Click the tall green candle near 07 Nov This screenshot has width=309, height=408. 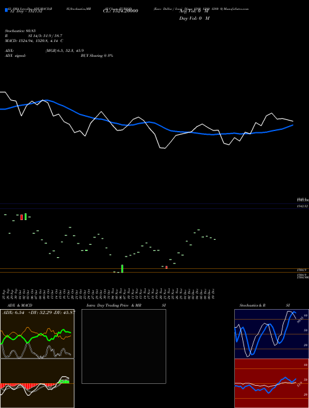(122, 268)
